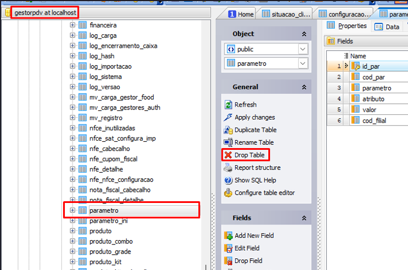Click the Configure table editor link
The image size is (408, 270).
(264, 192)
